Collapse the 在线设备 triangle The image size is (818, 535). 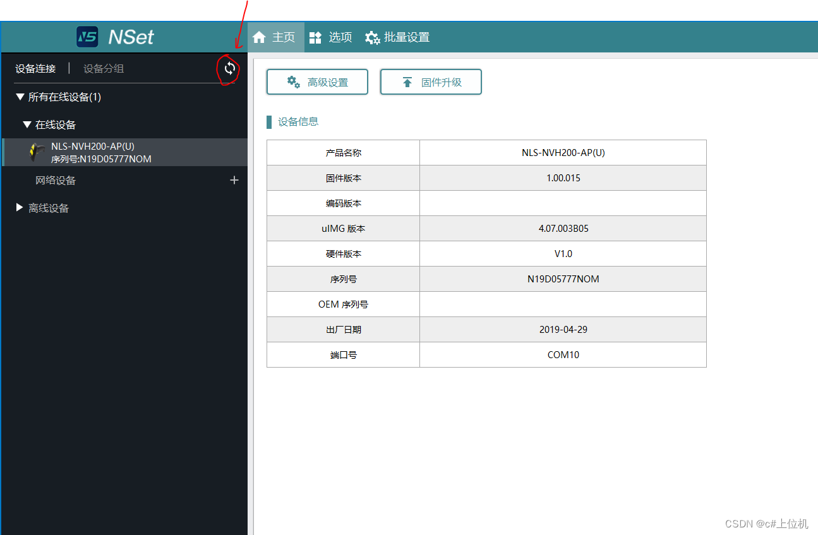pos(27,124)
